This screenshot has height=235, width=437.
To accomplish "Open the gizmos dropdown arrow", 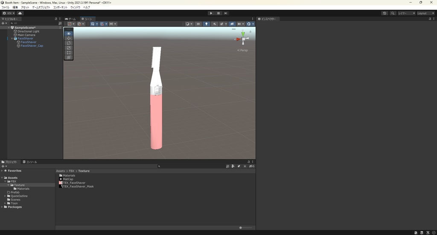I will coord(253,24).
